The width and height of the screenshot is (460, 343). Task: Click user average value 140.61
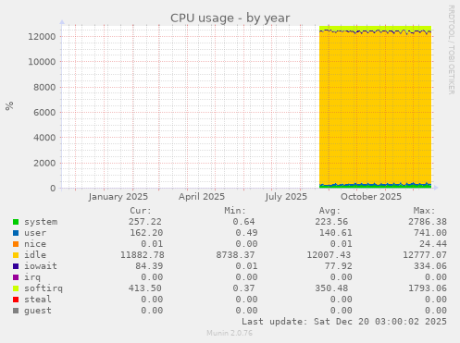(x=335, y=233)
